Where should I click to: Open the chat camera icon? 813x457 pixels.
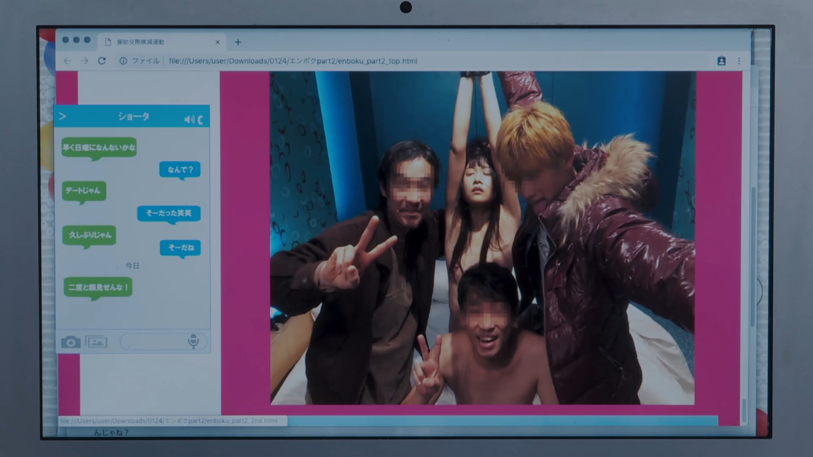point(71,342)
